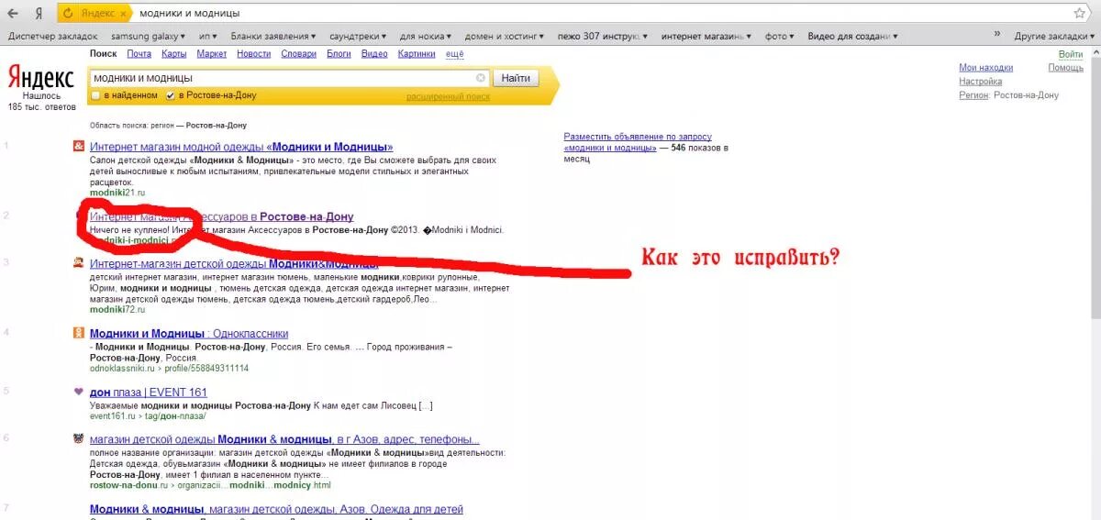Click the heart favicon of EVENT 161 result
This screenshot has width=1101, height=520.
pyautogui.click(x=78, y=393)
